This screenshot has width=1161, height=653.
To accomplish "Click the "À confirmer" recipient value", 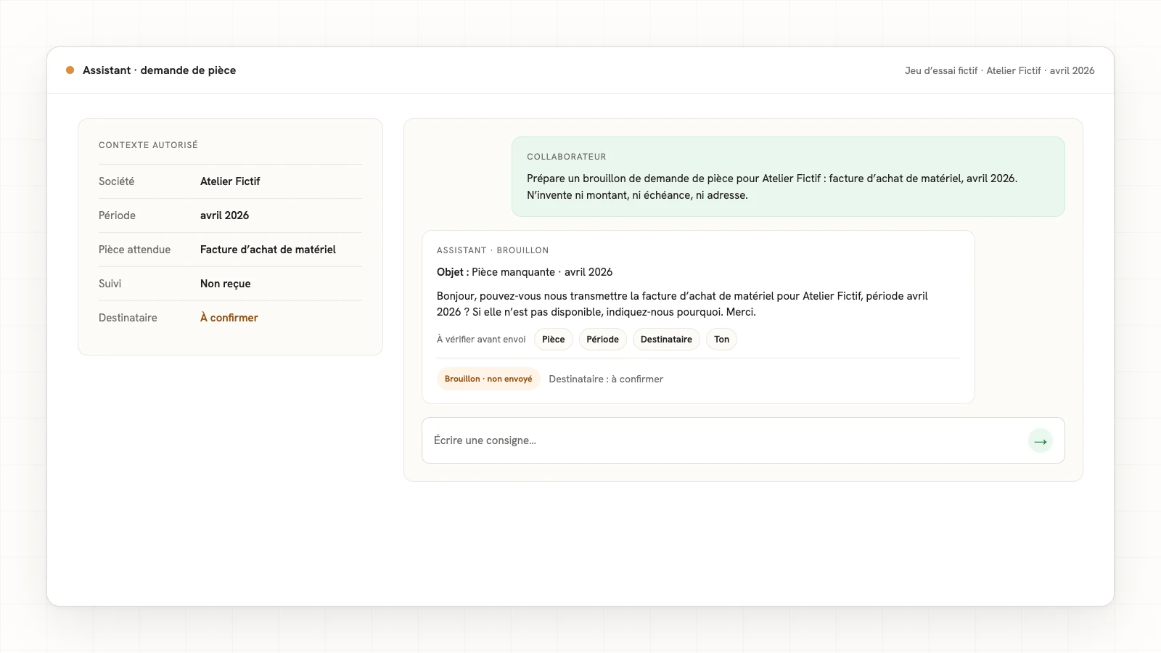I will tap(229, 318).
